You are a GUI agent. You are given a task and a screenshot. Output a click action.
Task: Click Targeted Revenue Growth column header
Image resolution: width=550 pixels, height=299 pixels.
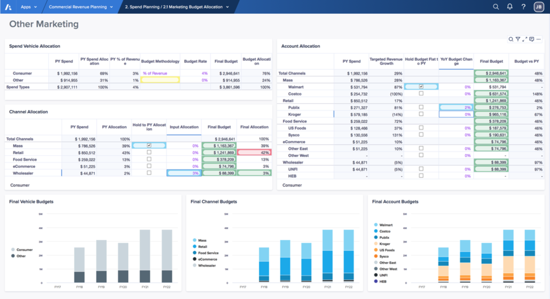386,61
